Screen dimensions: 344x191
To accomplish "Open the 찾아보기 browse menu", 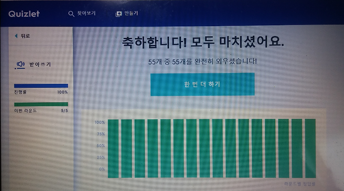I will (86, 13).
